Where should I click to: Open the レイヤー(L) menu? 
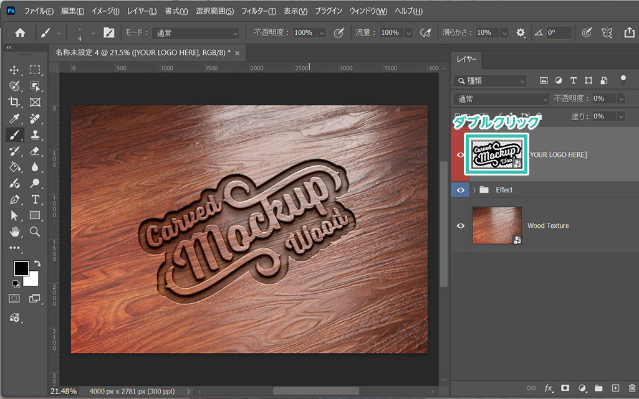pyautogui.click(x=142, y=11)
